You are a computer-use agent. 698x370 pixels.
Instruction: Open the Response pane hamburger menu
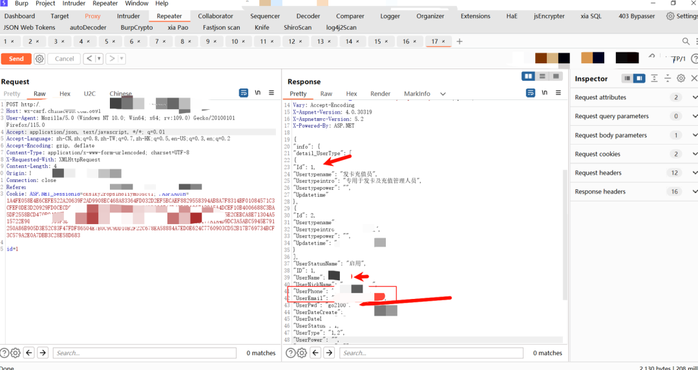(x=558, y=93)
